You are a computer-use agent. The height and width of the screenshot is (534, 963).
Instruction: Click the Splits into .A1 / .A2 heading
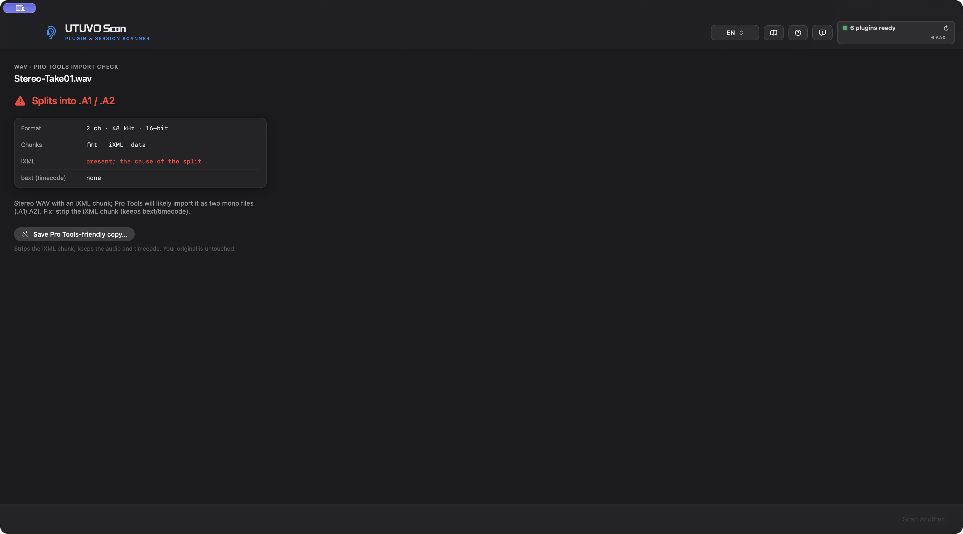(73, 101)
